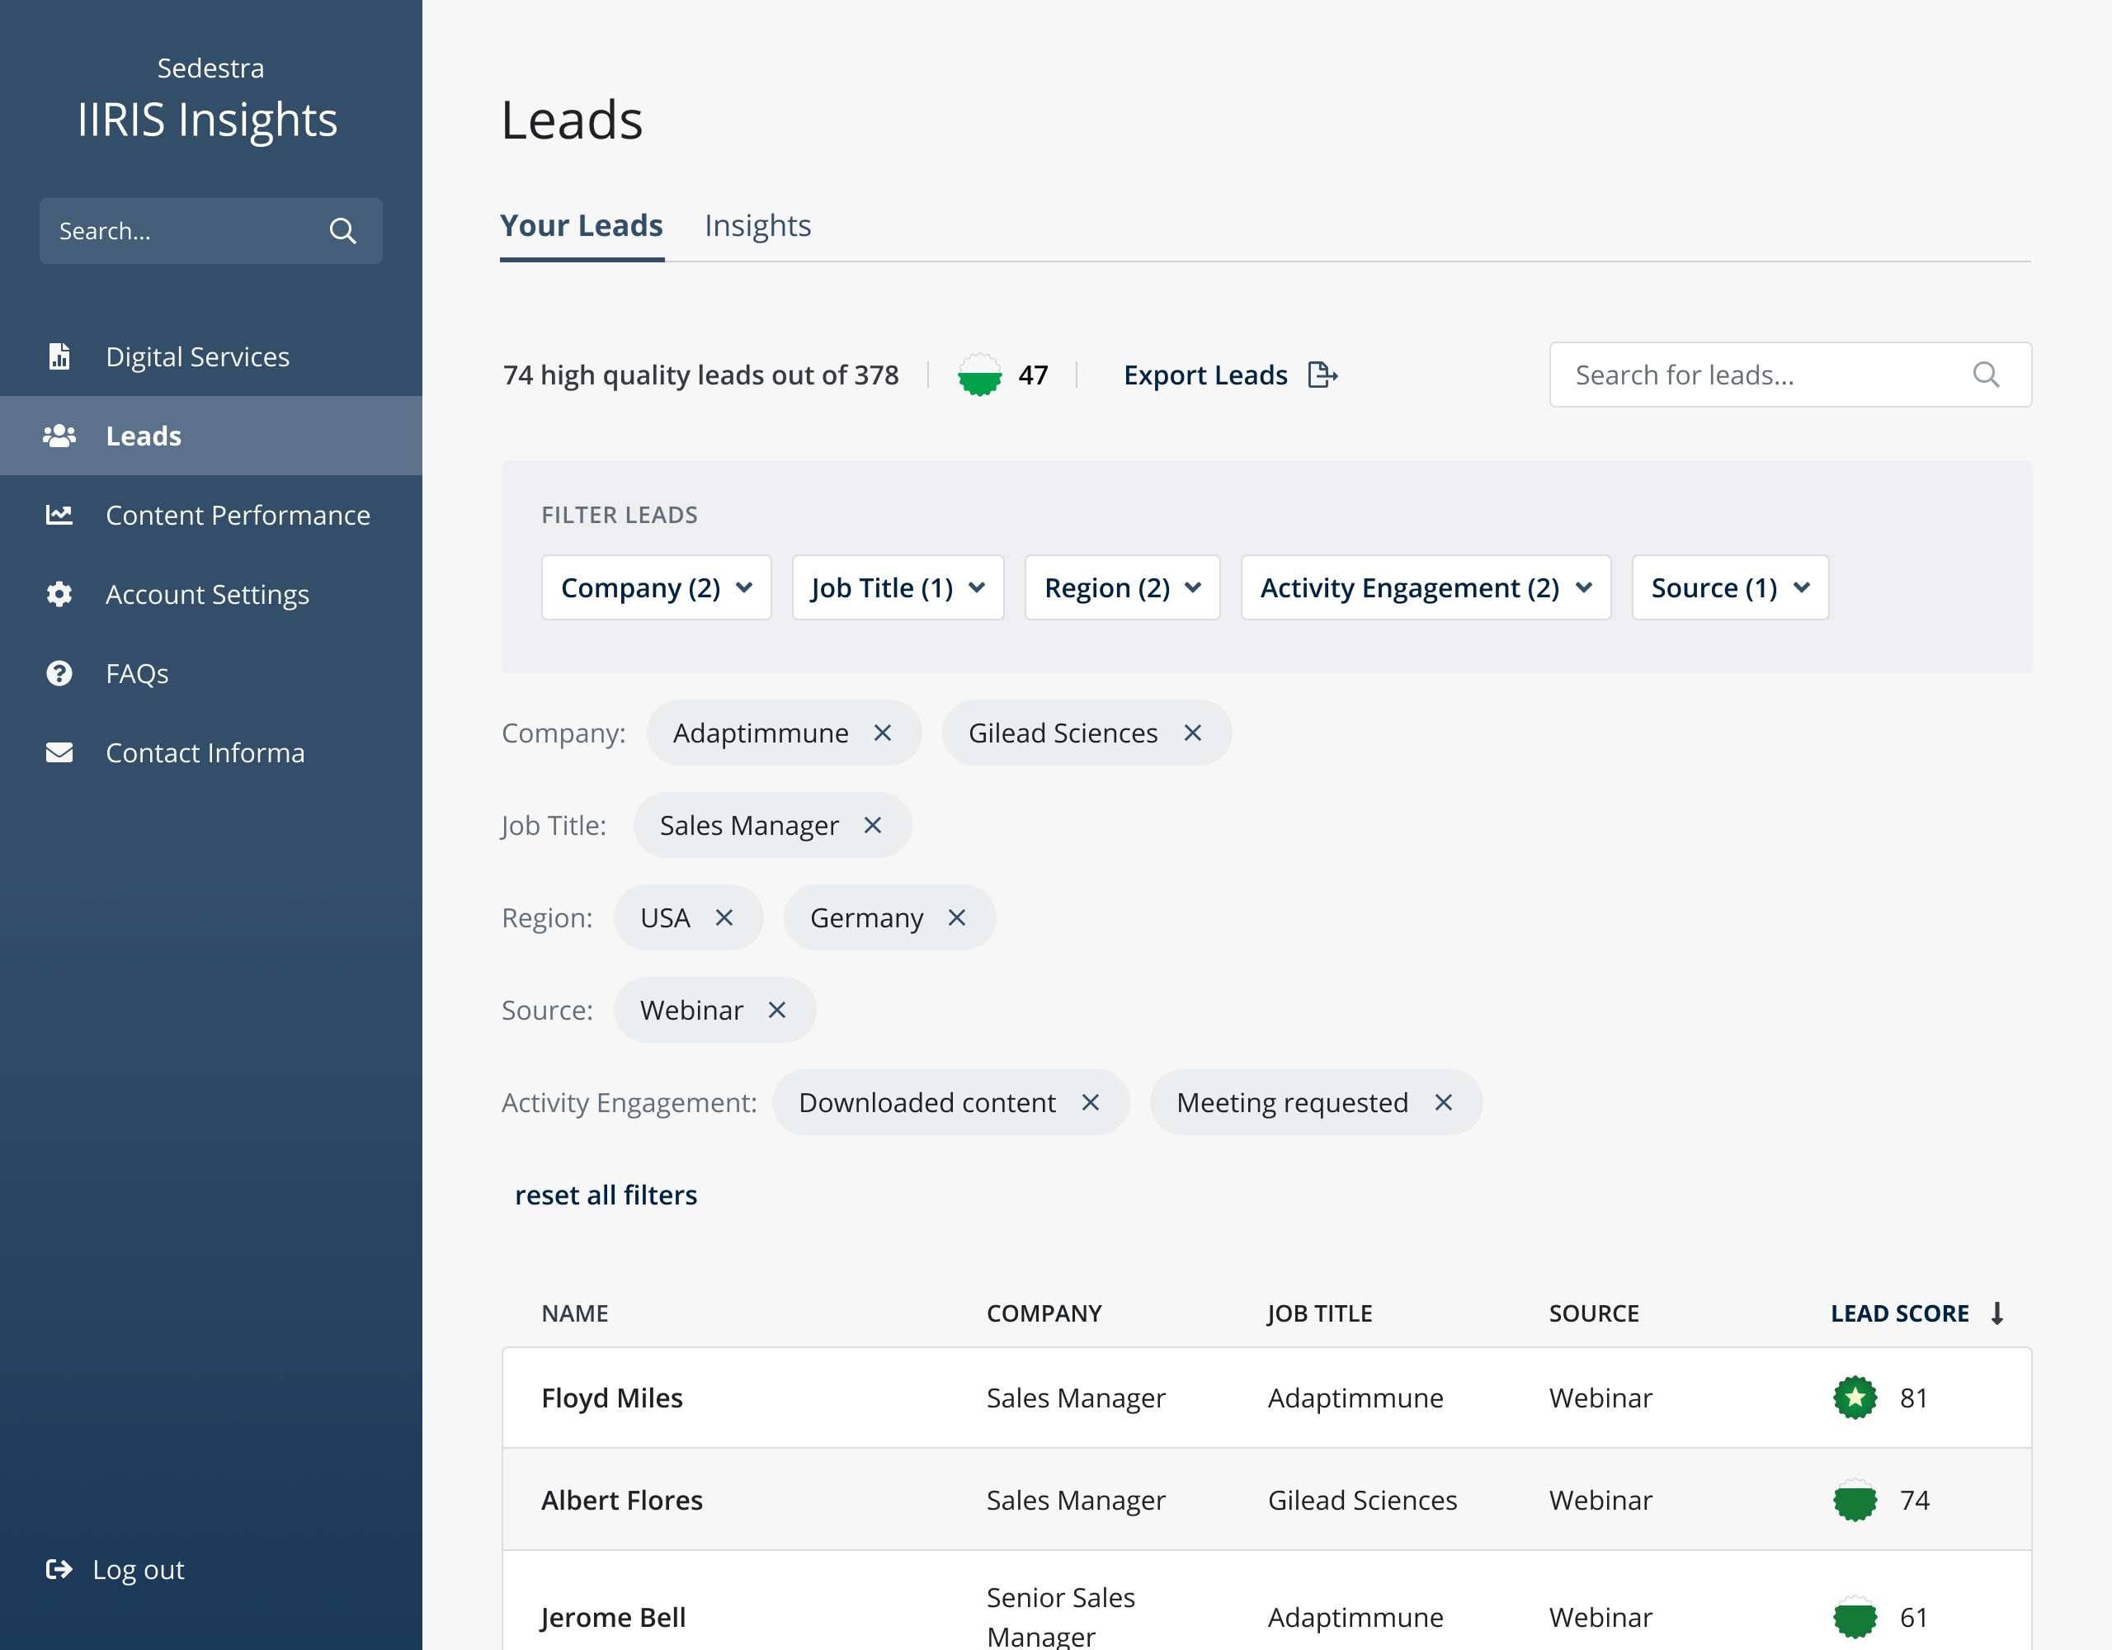
Task: Click the export icon beside Export Leads
Action: point(1322,375)
